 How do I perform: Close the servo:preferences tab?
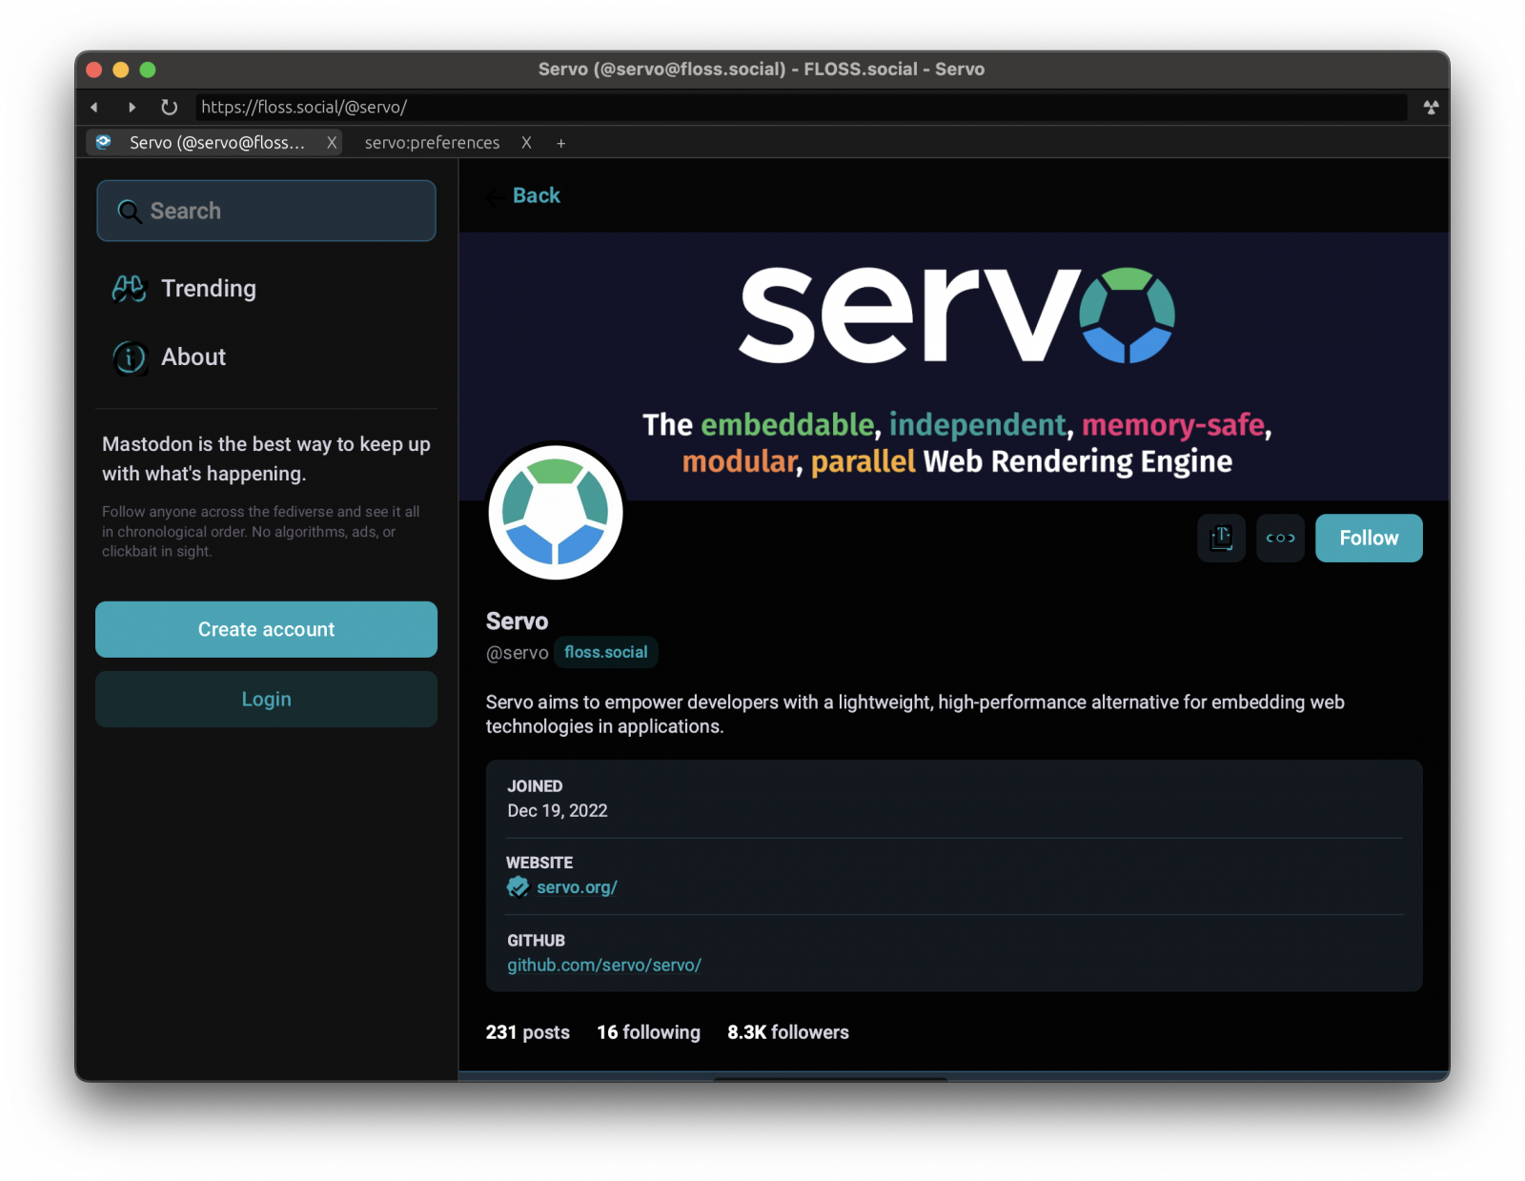[526, 143]
